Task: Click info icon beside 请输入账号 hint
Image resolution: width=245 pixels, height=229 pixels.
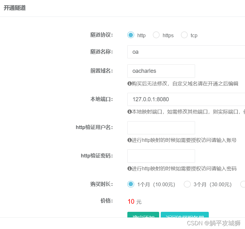Action: (130, 140)
